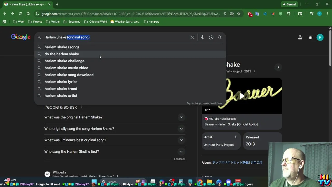Expand What was Eminem's best original song?

pos(115,140)
